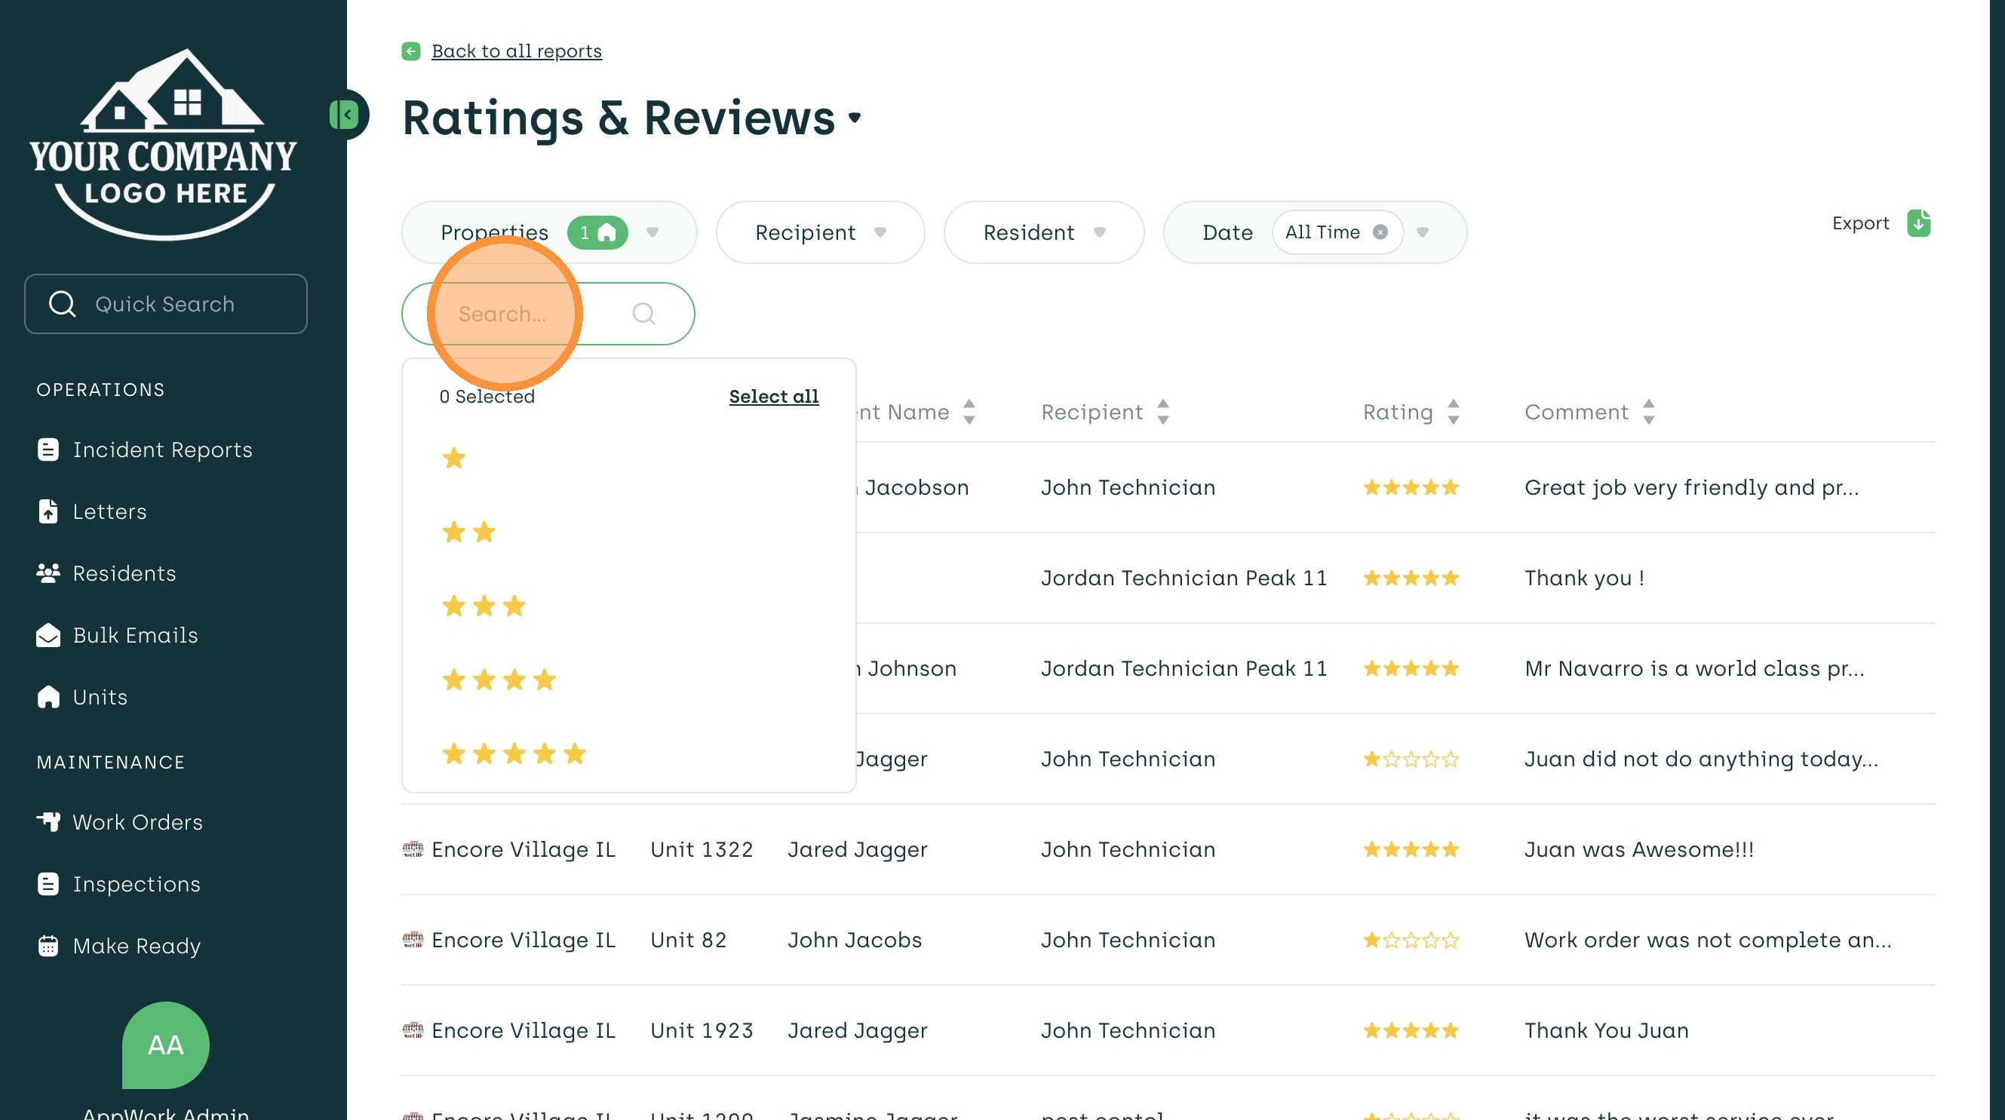Screen dimensions: 2005x1120
Task: Click the green Export download icon
Action: click(x=1917, y=223)
